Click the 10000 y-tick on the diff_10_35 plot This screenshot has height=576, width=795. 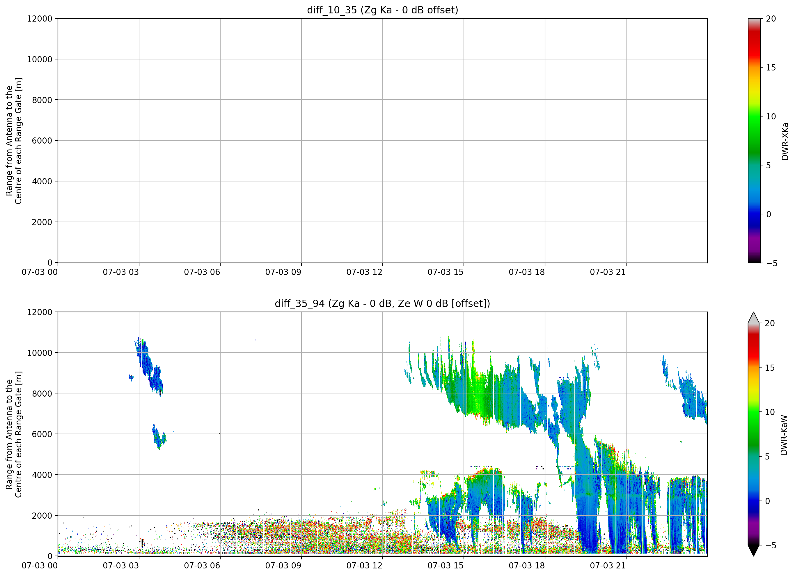click(x=40, y=59)
